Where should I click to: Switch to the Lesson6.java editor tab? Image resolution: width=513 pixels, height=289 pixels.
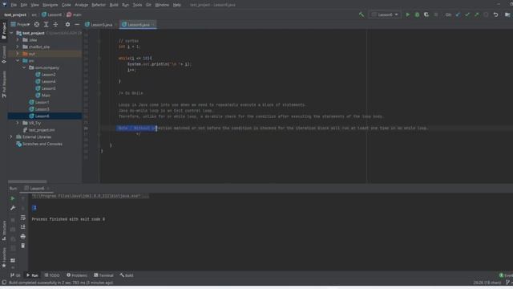[138, 25]
